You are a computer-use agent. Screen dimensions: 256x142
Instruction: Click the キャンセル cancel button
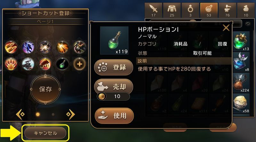[45, 133]
